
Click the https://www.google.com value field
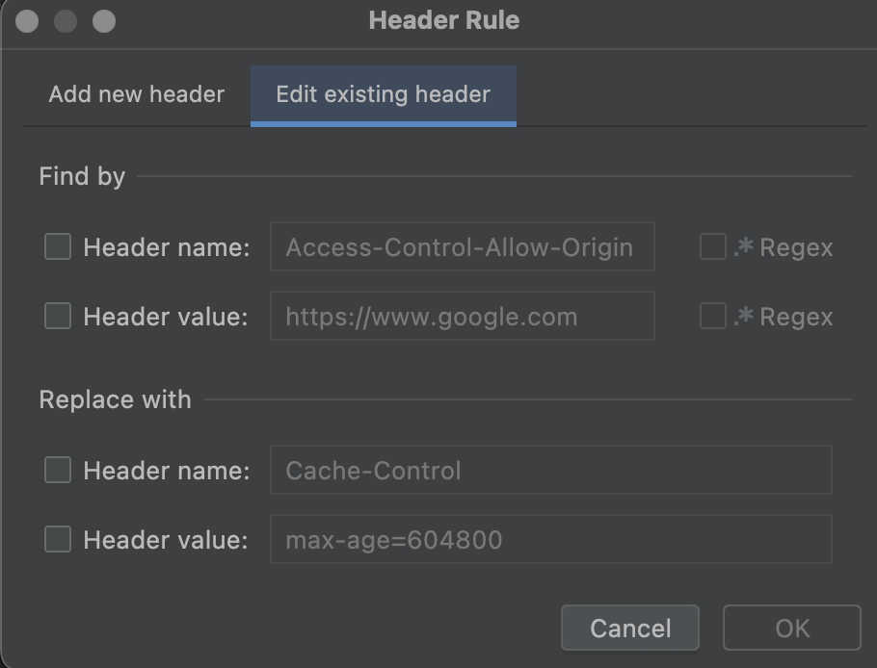(463, 316)
